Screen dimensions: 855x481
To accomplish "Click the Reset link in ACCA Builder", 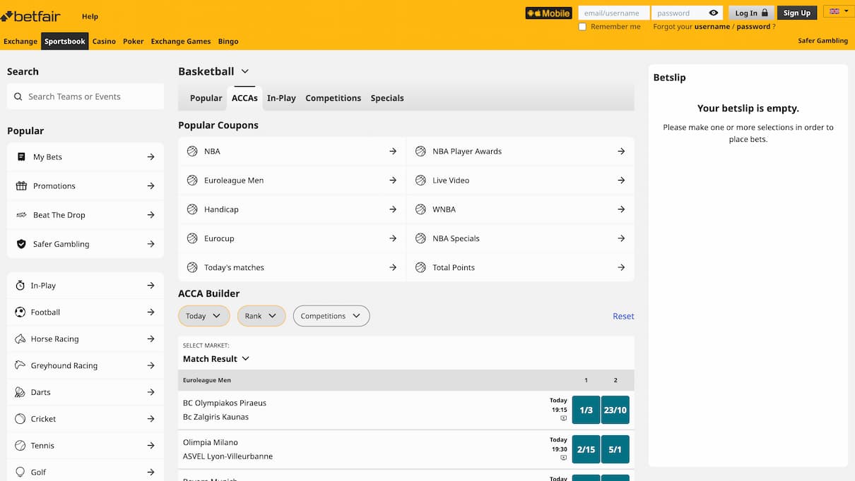I will pyautogui.click(x=623, y=316).
